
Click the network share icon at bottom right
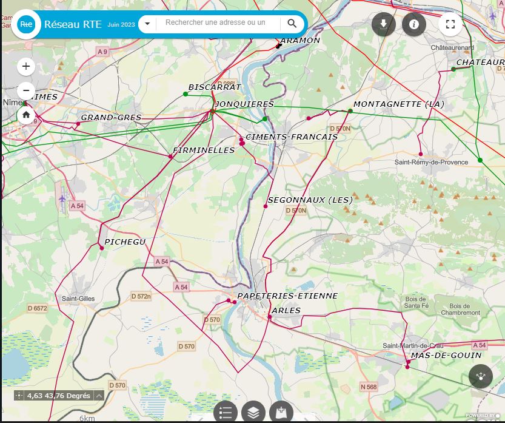pos(481,376)
